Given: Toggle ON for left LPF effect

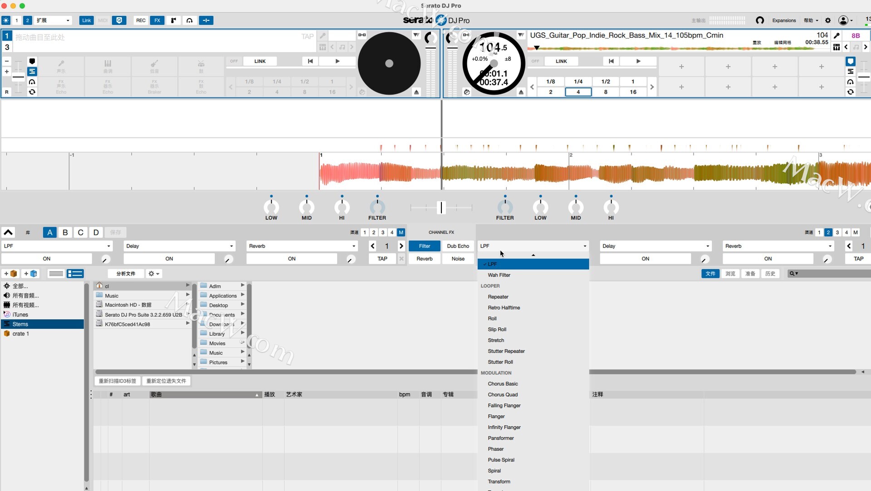Looking at the screenshot, I should click(47, 259).
